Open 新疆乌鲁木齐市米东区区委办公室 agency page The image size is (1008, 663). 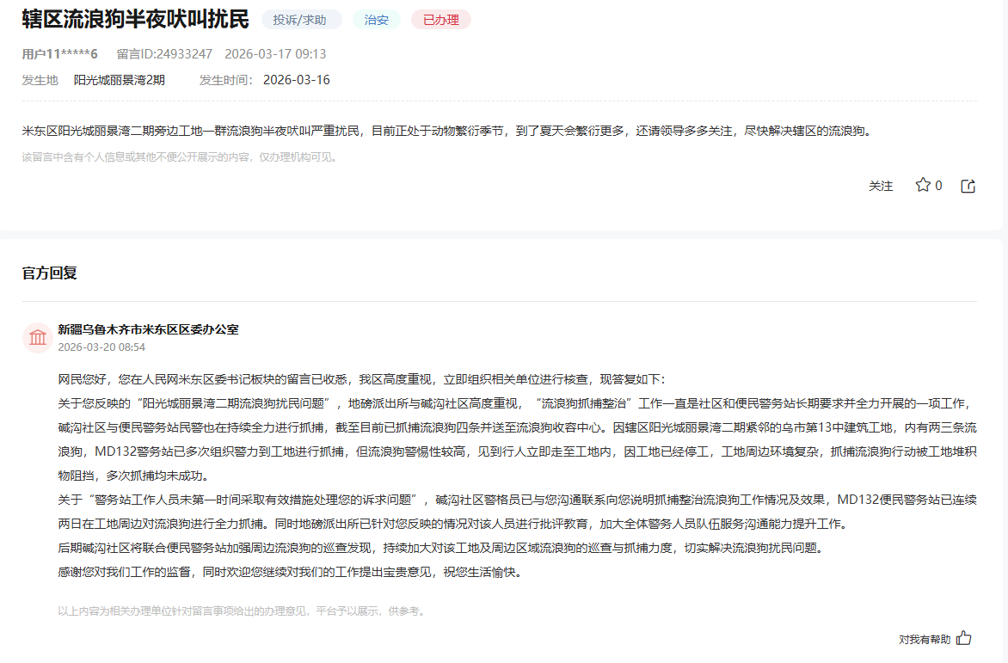click(x=148, y=329)
